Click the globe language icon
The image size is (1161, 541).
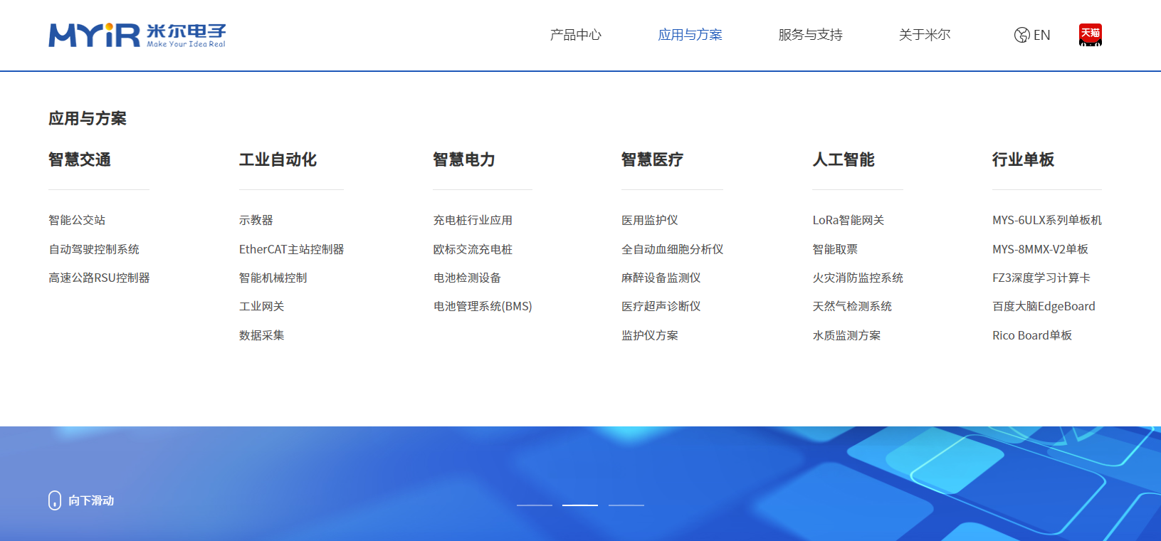pos(1021,35)
